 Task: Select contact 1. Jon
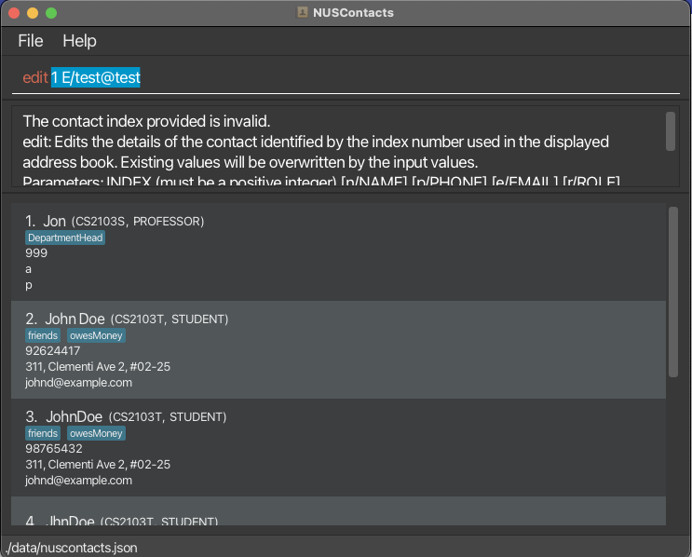tap(338, 252)
